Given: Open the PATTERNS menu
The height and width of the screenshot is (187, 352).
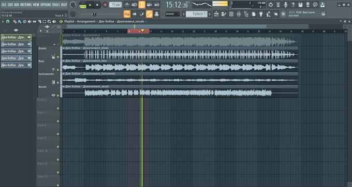Looking at the screenshot, I should [x=26, y=5].
